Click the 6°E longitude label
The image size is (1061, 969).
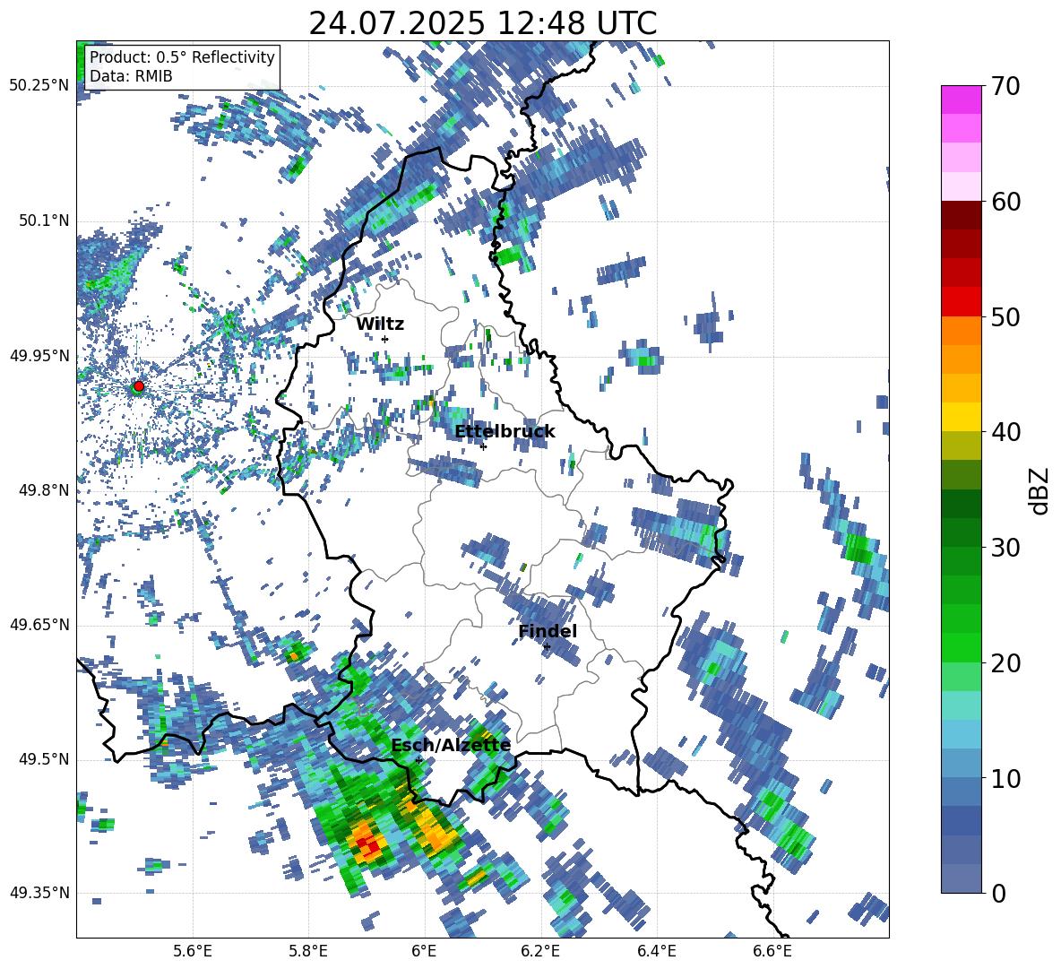coord(424,952)
